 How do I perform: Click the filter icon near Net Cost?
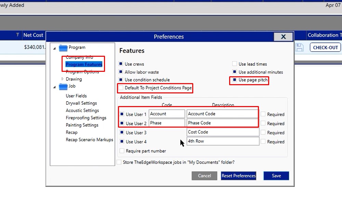pos(18,35)
